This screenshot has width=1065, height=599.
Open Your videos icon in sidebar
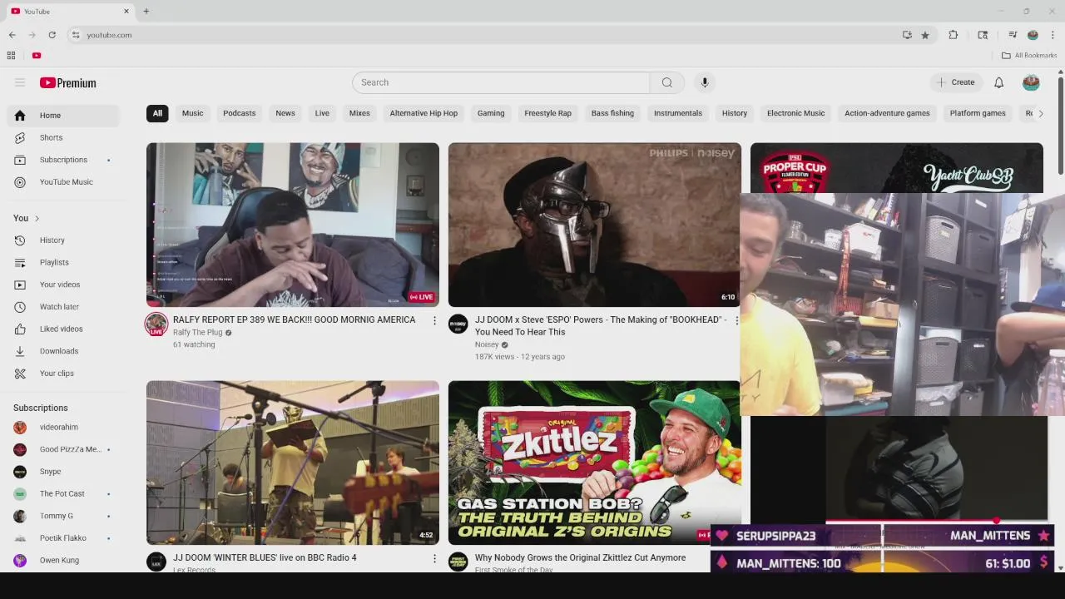pyautogui.click(x=20, y=285)
